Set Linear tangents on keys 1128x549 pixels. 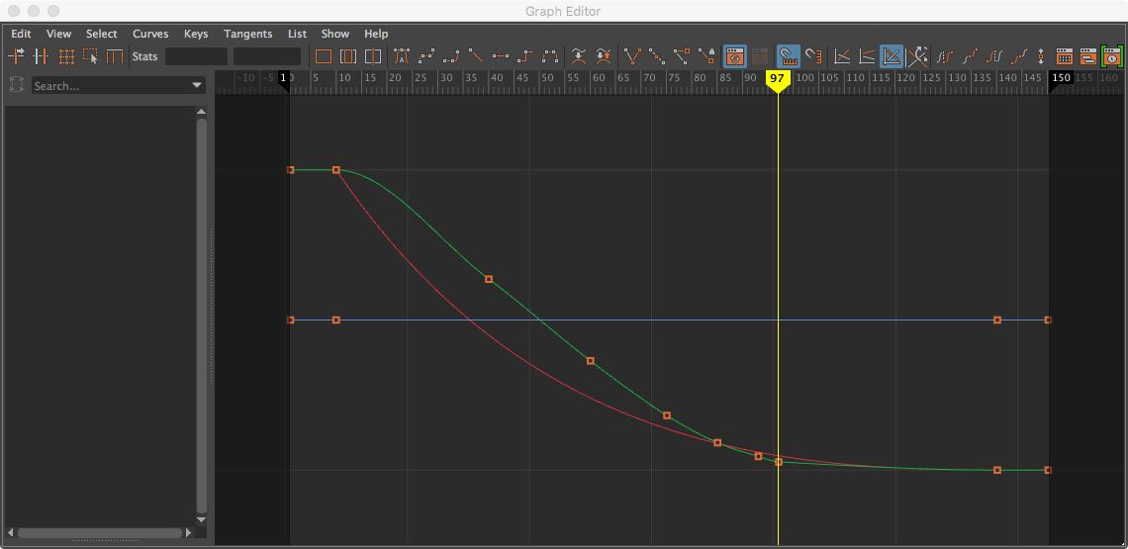tap(476, 56)
